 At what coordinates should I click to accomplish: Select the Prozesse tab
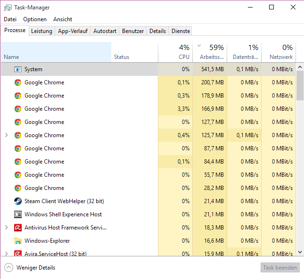point(15,30)
